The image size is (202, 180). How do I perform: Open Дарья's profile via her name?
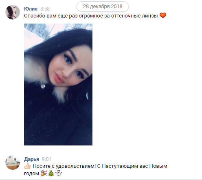pos(32,159)
